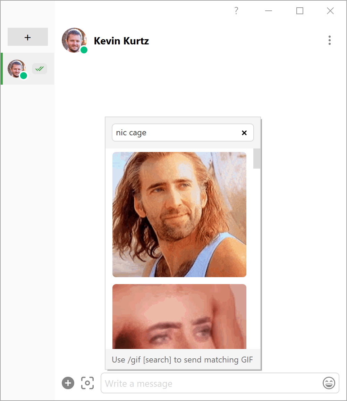Click Kevin's avatar thumbnail in the contact list

[16, 68]
